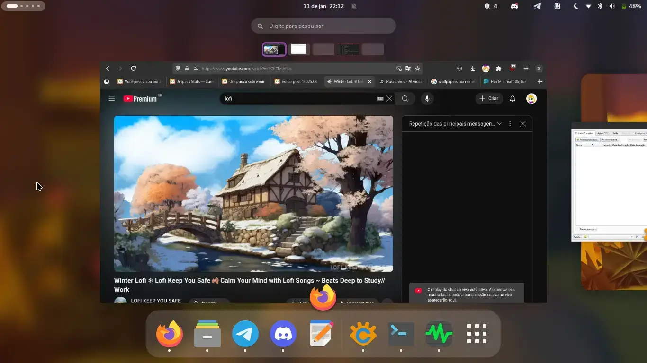Screen dimensions: 647x363
Task: Open the text editor notepad in dock
Action: coord(321,333)
